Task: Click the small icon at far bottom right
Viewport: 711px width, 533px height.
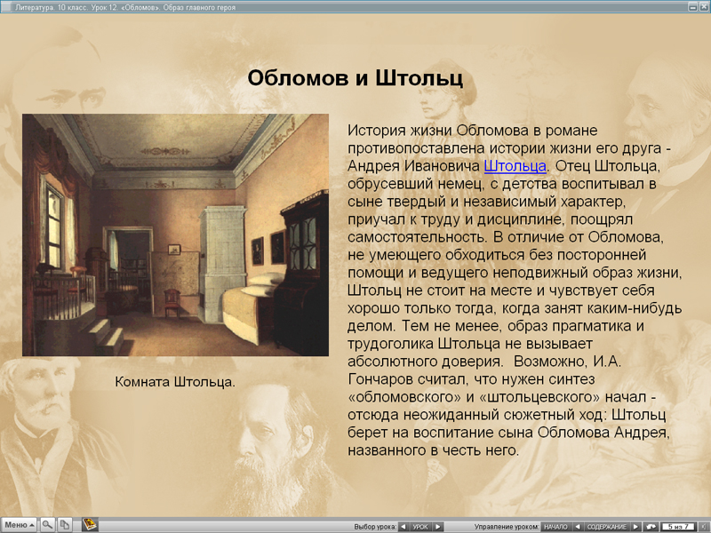Action: [705, 525]
